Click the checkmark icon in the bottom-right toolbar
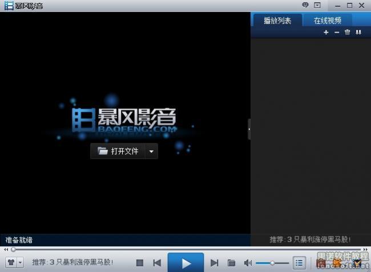The height and width of the screenshot is (272, 371). click(357, 263)
